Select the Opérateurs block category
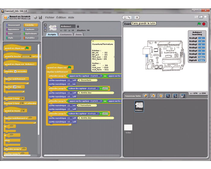211x169 pixels. click(x=31, y=33)
